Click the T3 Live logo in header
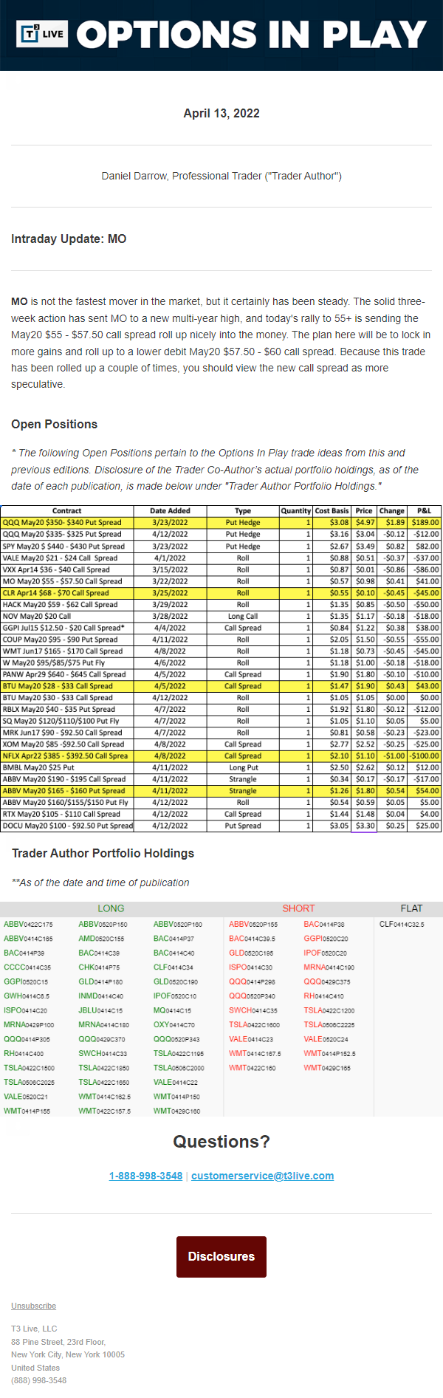Viewport: 443px width, 1398px height. coord(42,34)
